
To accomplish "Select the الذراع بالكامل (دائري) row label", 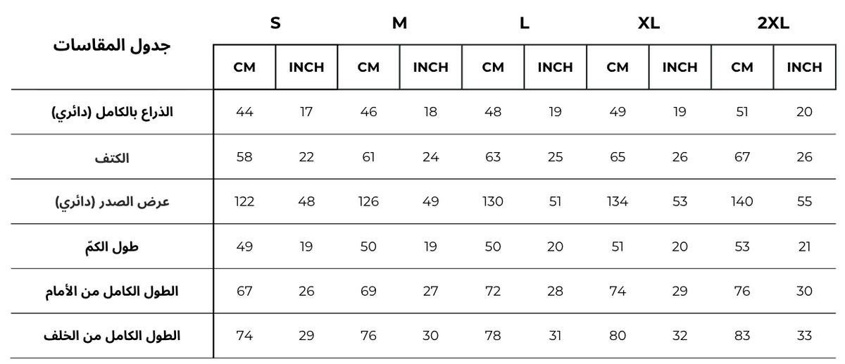I will pyautogui.click(x=112, y=112).
